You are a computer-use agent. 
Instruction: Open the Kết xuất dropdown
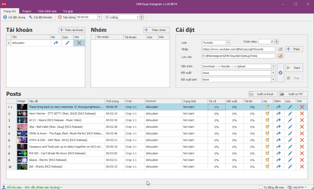click(x=273, y=73)
